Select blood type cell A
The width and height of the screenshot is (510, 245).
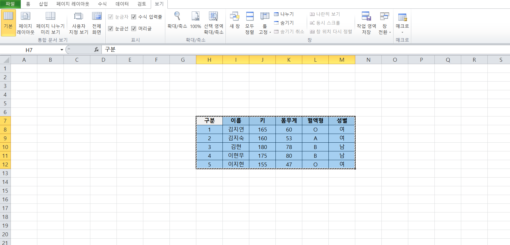[x=315, y=138]
